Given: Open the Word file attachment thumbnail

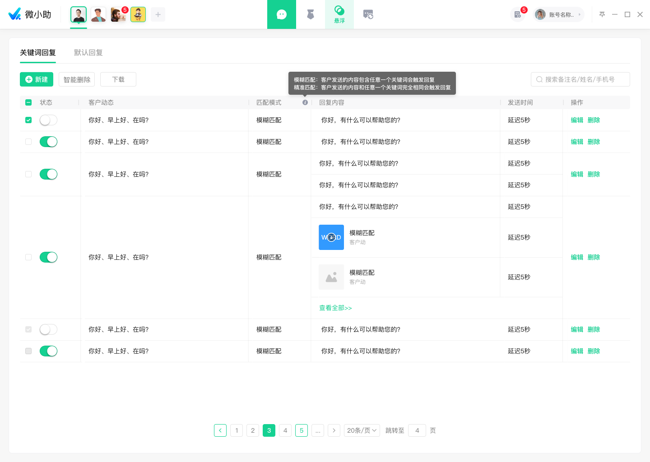Looking at the screenshot, I should tap(331, 237).
